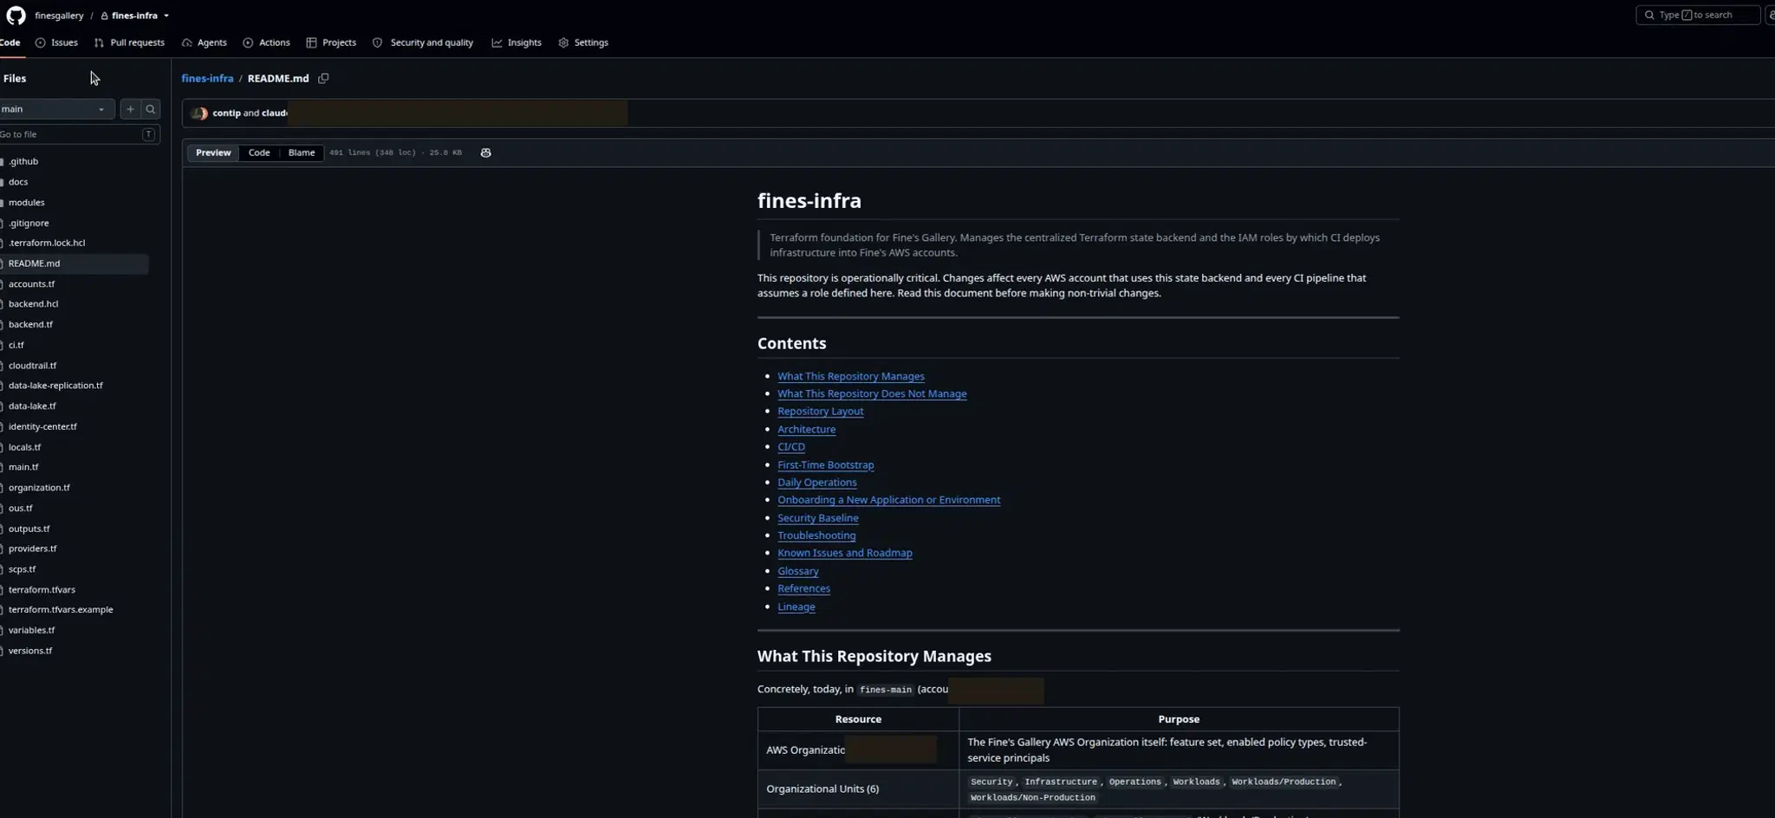1775x818 pixels.
Task: Open providers.tf file
Action: coord(32,549)
